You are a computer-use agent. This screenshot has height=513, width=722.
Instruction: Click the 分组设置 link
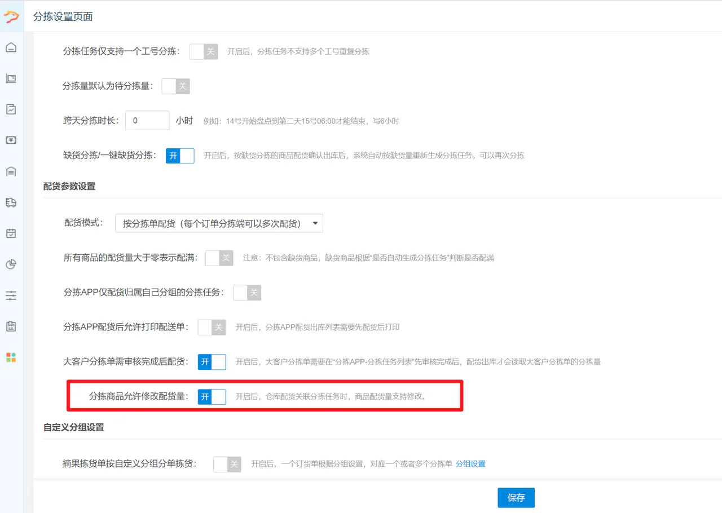(x=470, y=464)
